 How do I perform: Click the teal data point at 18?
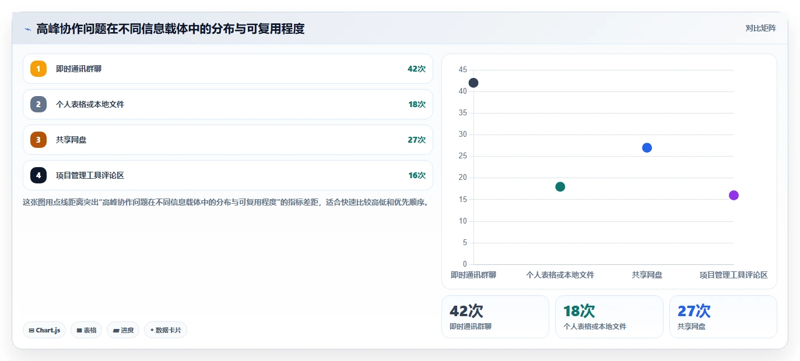pyautogui.click(x=560, y=187)
